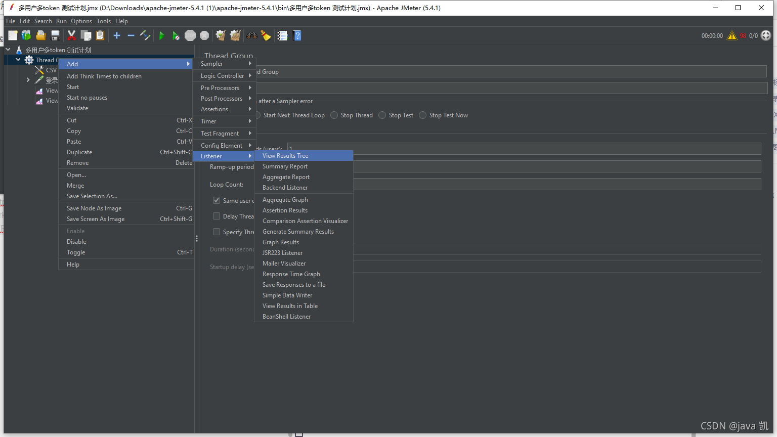The width and height of the screenshot is (777, 437).
Task: Click the Copy toolbar icon
Action: (86, 35)
